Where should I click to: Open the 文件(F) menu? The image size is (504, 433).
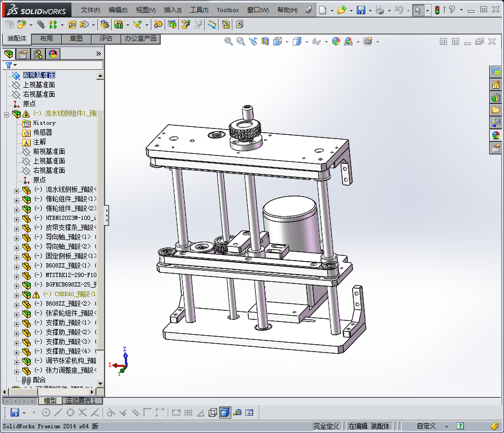(91, 10)
